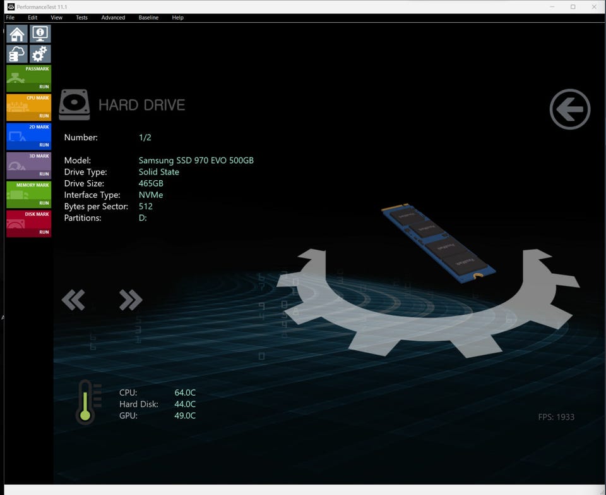Run the 2D Mark test tile
Screen dimensions: 606x495
pyautogui.click(x=28, y=136)
